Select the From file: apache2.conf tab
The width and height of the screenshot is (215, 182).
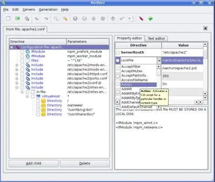(x=25, y=29)
